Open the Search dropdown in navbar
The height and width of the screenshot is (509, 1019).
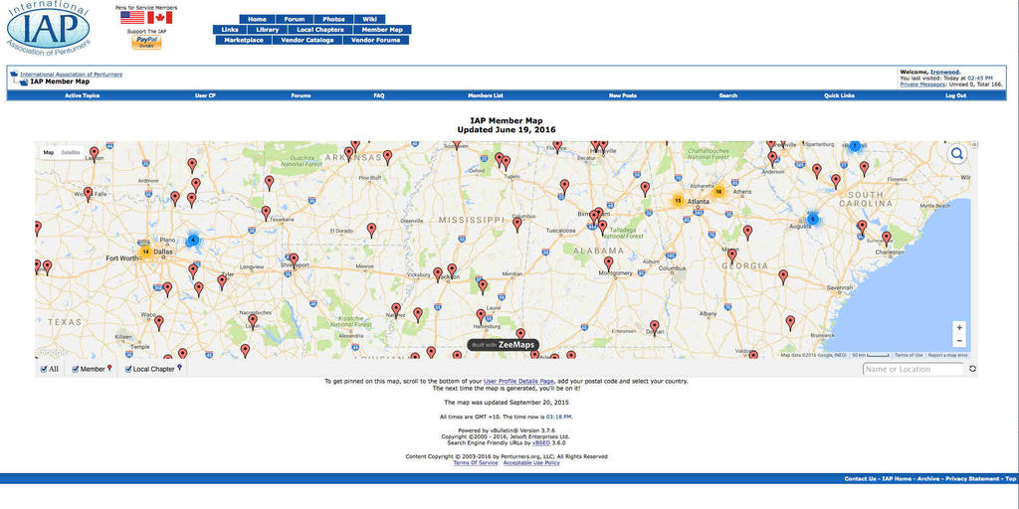(x=728, y=95)
